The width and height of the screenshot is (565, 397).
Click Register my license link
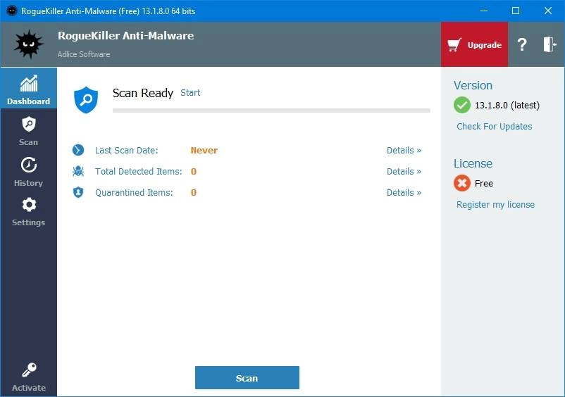[x=495, y=204]
